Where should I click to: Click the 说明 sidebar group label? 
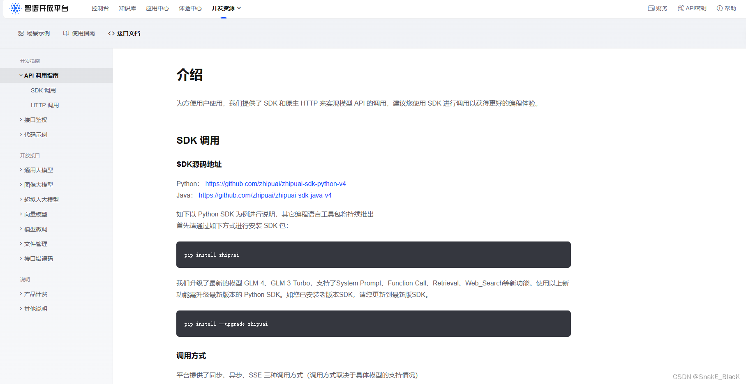tap(25, 279)
